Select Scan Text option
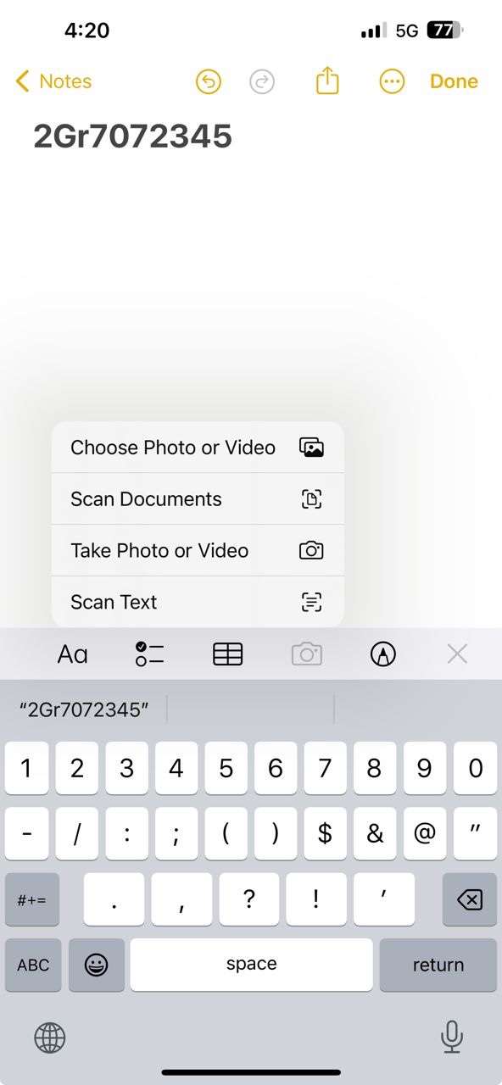 198,602
